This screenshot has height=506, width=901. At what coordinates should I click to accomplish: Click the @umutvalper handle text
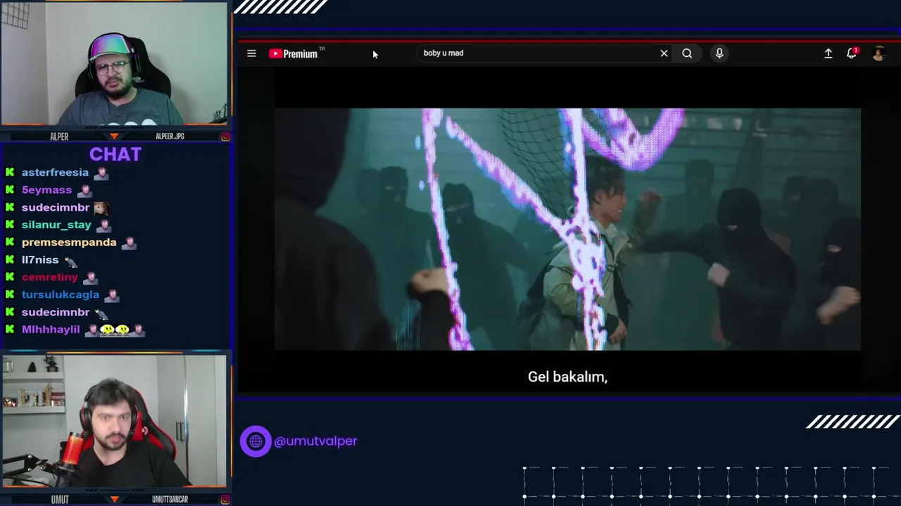tap(315, 441)
